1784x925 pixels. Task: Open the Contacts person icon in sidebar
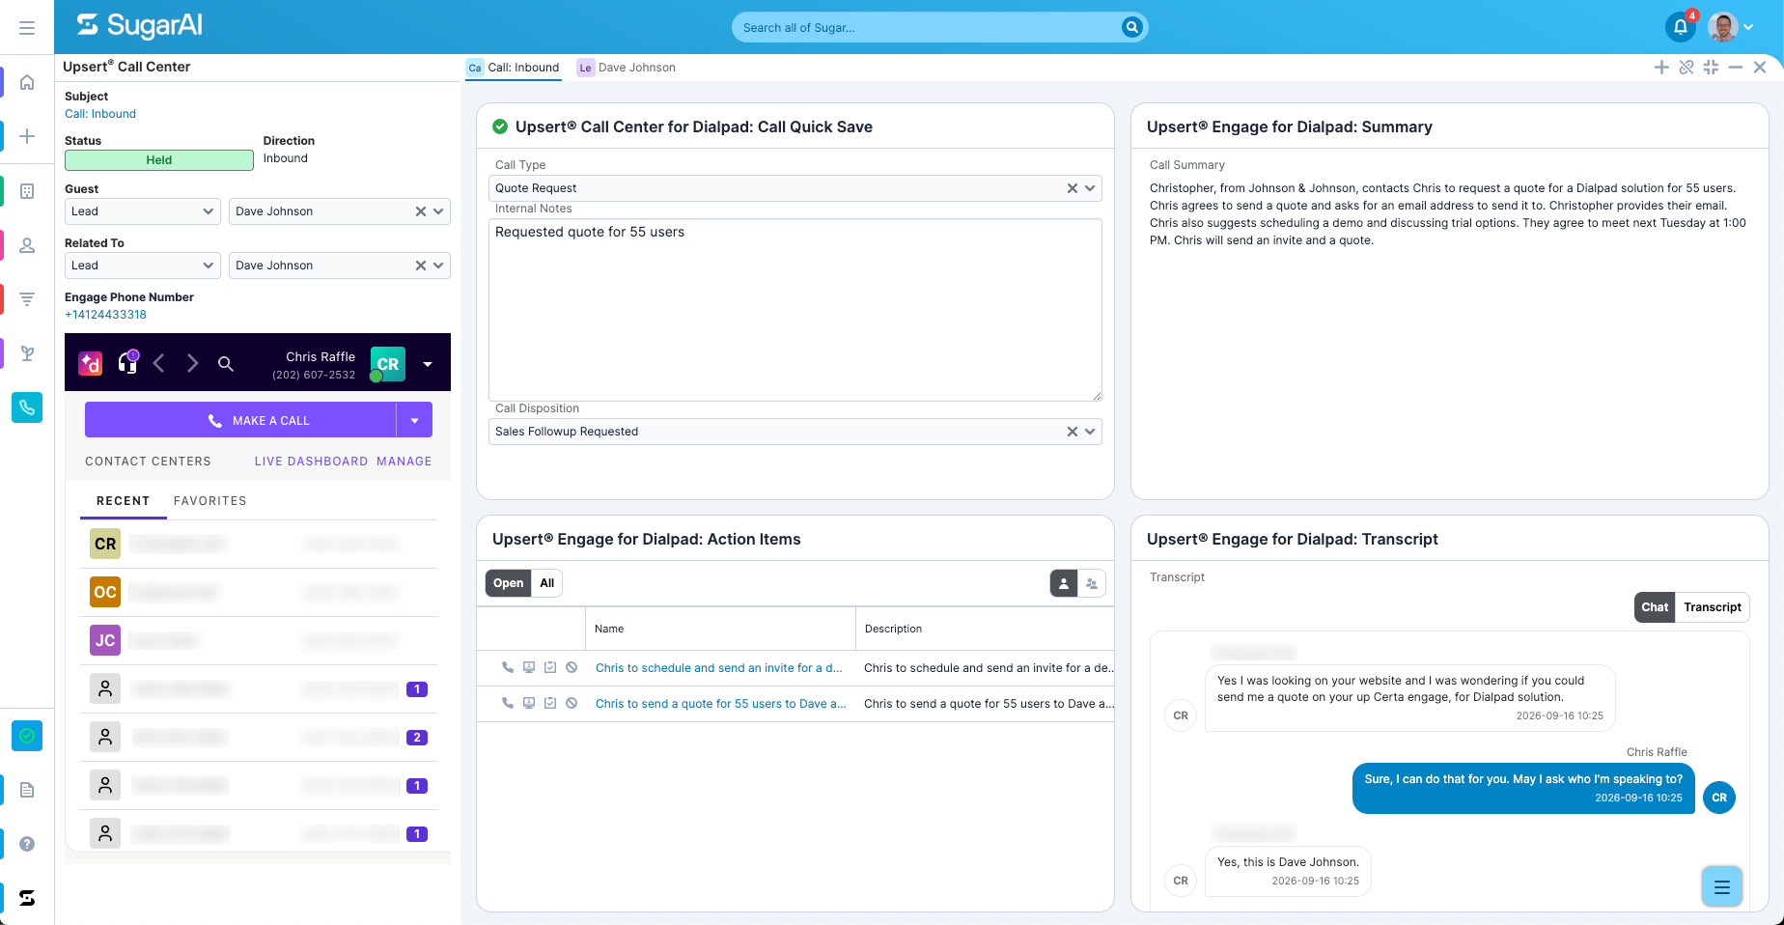(27, 245)
